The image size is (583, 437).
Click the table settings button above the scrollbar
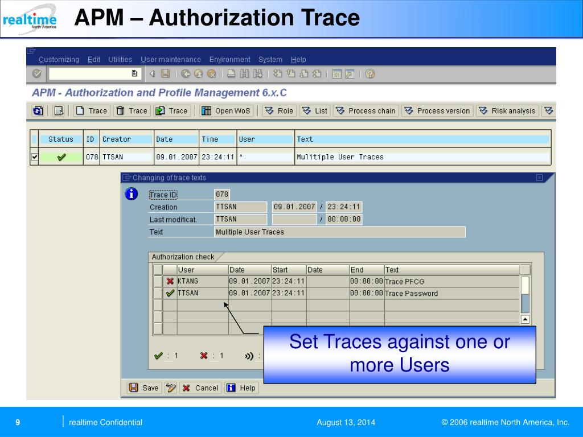pos(525,269)
